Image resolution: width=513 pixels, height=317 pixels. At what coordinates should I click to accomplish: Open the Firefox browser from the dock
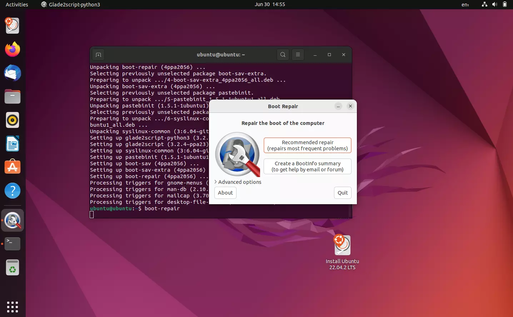(x=13, y=49)
